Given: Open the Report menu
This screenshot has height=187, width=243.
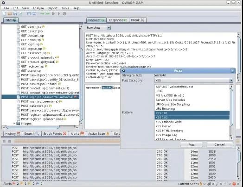Looking at the screenshot, I should [x=52, y=8].
